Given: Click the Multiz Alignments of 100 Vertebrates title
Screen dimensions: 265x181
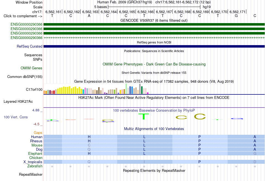Looking at the screenshot, I should [x=154, y=129].
